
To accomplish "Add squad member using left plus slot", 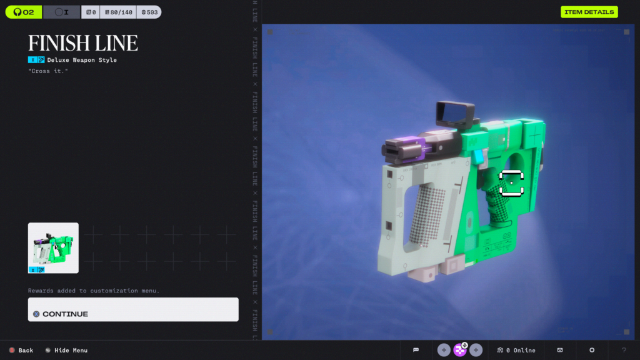I will point(444,350).
